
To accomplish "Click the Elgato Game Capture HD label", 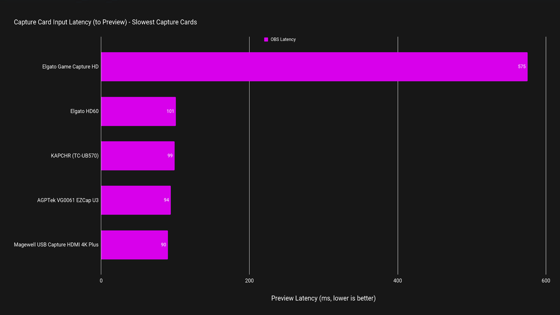I will click(x=70, y=67).
